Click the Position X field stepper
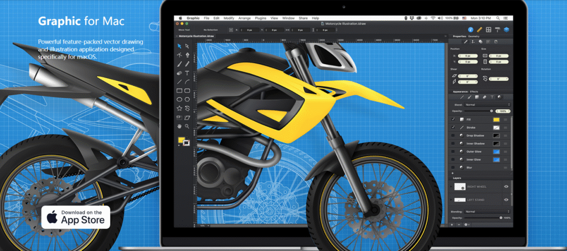Image resolution: width=567 pixels, height=251 pixels. 459,56
